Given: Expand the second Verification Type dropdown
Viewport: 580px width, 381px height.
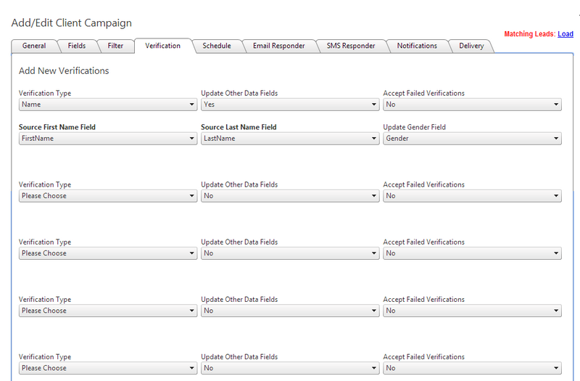Looking at the screenshot, I should tap(107, 196).
